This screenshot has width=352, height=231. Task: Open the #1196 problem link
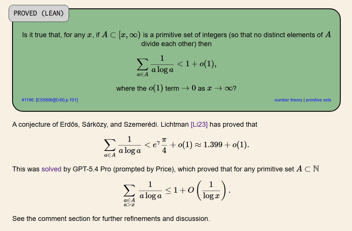pos(28,100)
